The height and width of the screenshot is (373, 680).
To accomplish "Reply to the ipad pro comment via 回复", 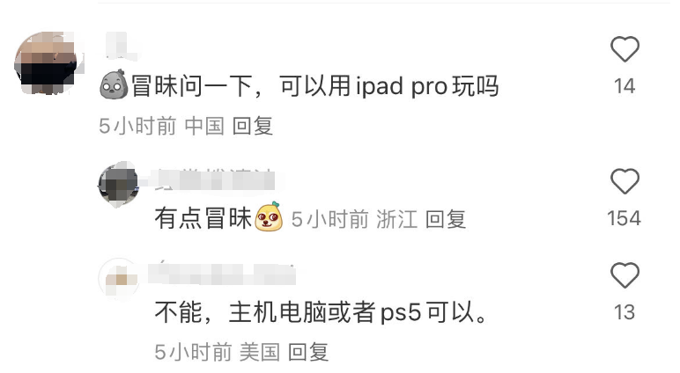I will (253, 127).
